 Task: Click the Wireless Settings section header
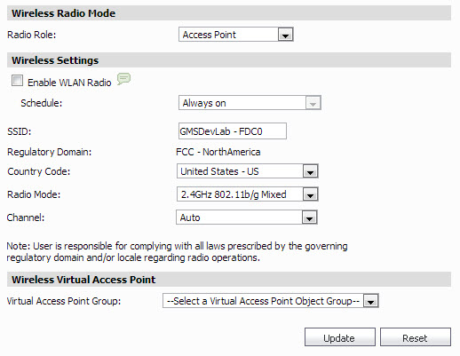229,60
